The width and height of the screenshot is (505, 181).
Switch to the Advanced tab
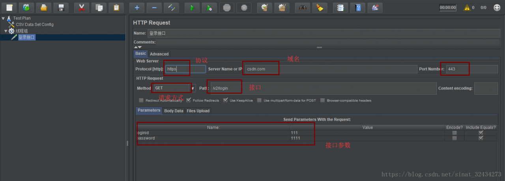(159, 54)
